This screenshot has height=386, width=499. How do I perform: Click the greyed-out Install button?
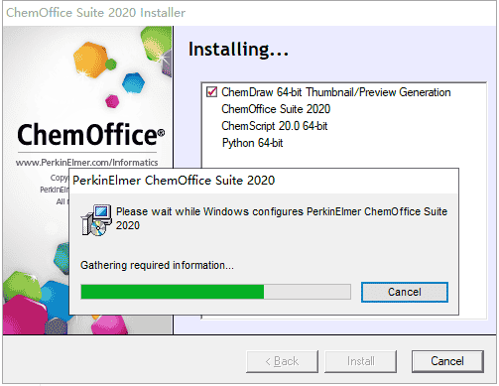(x=360, y=361)
